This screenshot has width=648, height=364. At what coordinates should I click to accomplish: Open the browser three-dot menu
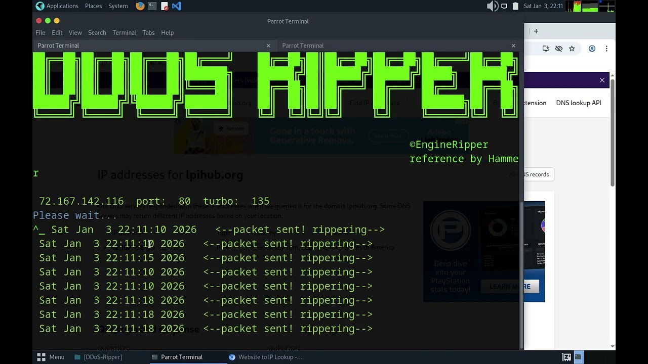(606, 49)
